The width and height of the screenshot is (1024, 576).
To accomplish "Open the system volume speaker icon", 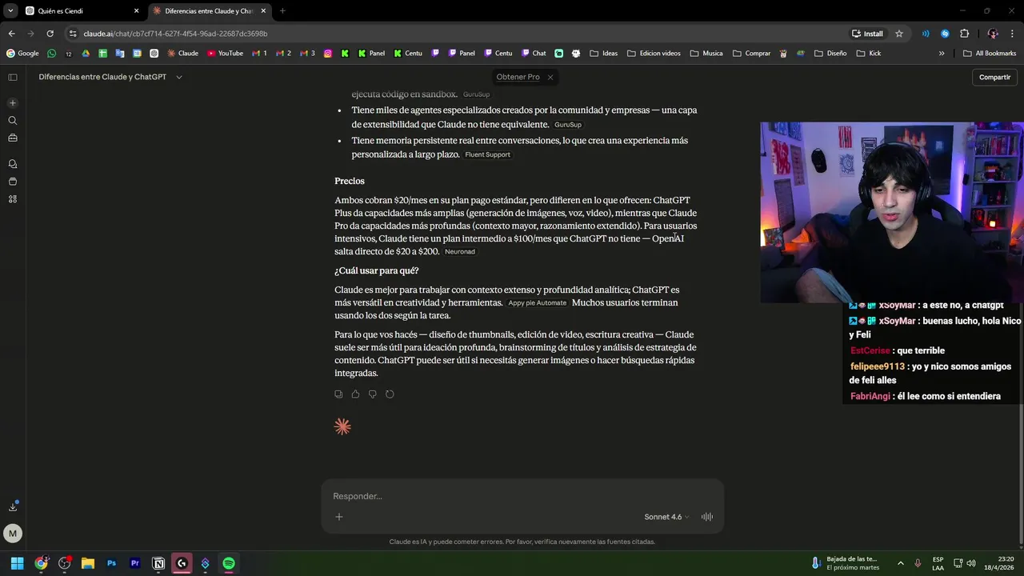I will pos(971,563).
